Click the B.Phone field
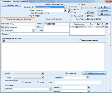 (x=56, y=24)
